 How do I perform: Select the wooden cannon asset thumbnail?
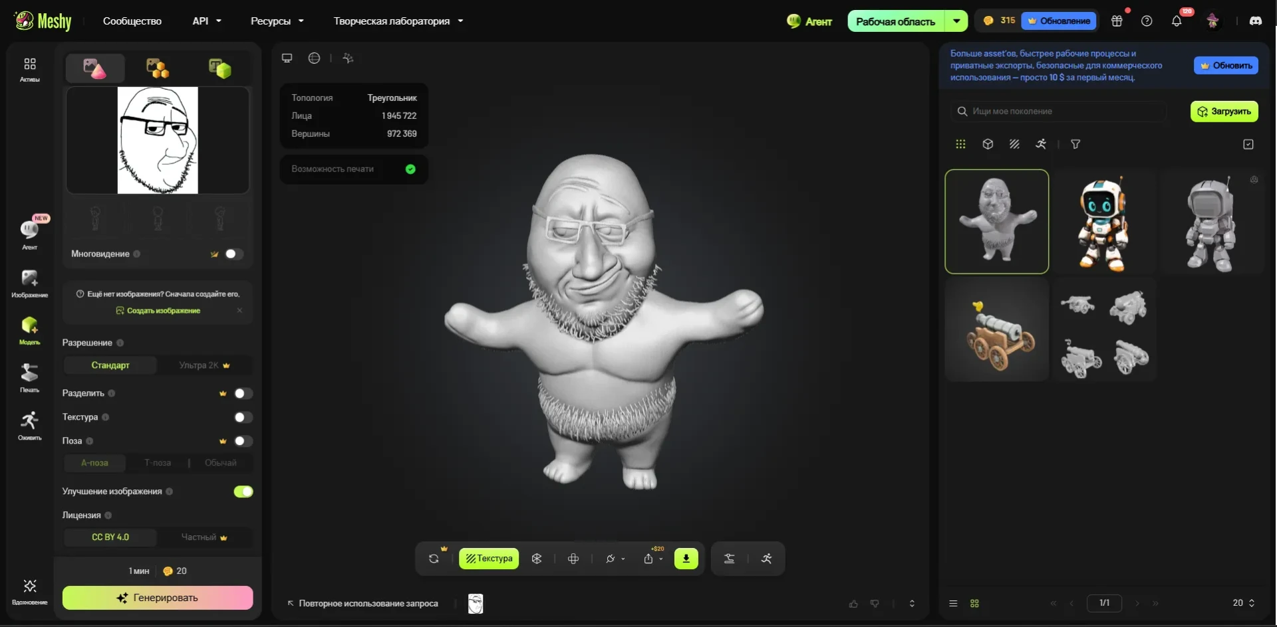click(997, 330)
